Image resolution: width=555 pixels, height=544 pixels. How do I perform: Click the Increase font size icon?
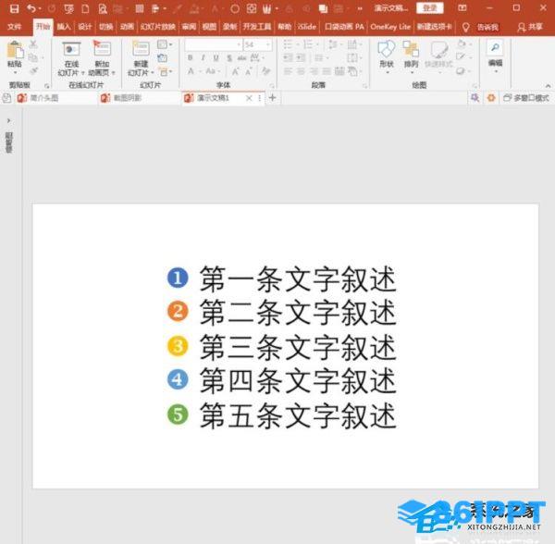coord(235,71)
